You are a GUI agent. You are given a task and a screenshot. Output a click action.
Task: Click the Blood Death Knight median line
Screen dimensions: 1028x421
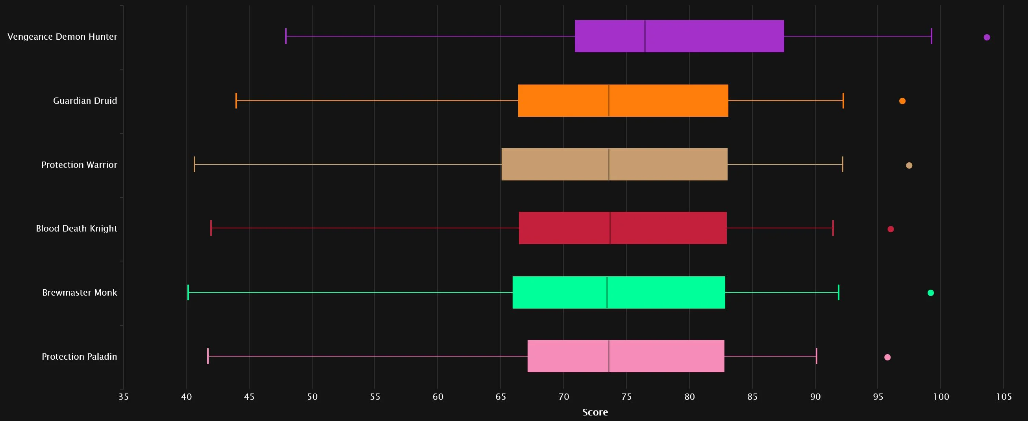610,228
